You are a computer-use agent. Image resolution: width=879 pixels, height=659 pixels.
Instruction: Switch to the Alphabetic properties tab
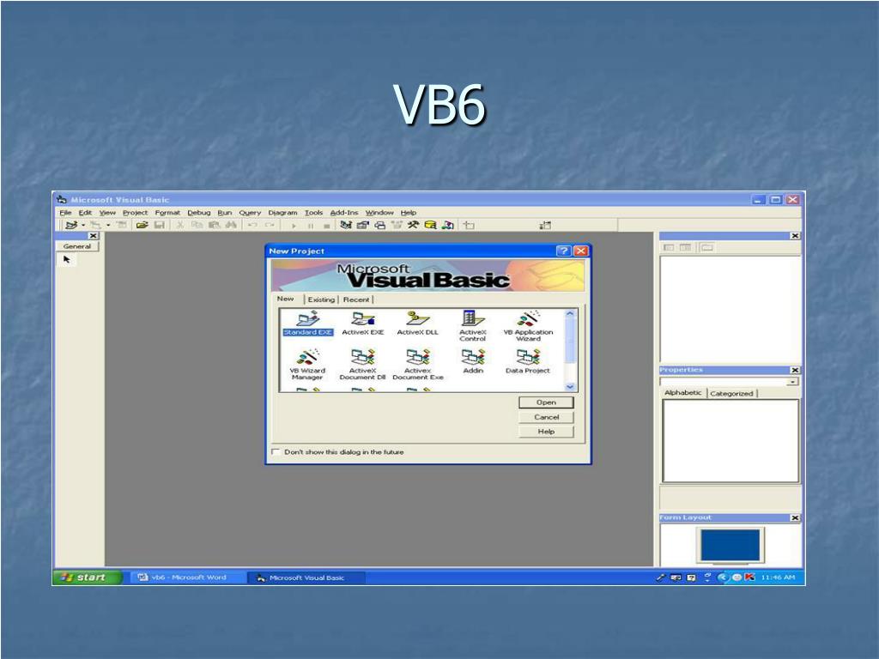(x=682, y=392)
